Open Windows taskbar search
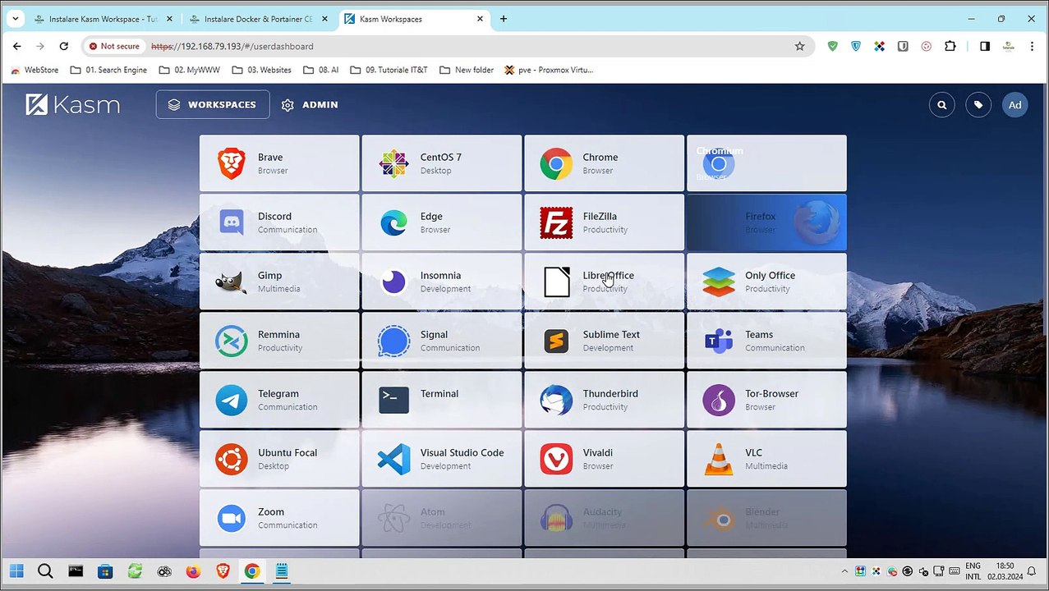 [45, 571]
